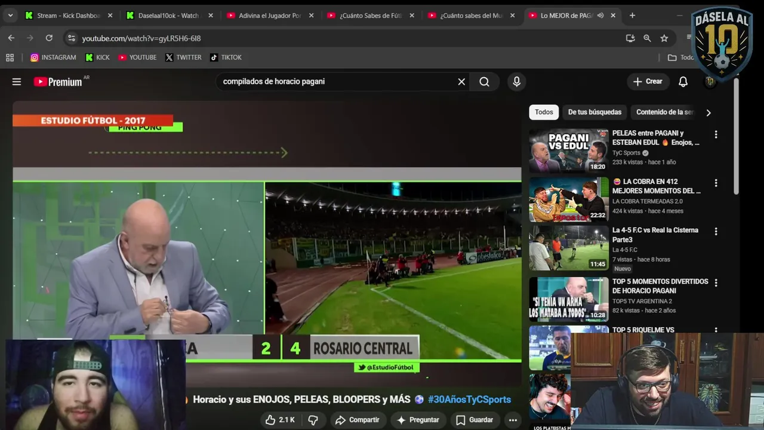
Task: Open more actions three-dot menu under video
Action: tap(513, 420)
